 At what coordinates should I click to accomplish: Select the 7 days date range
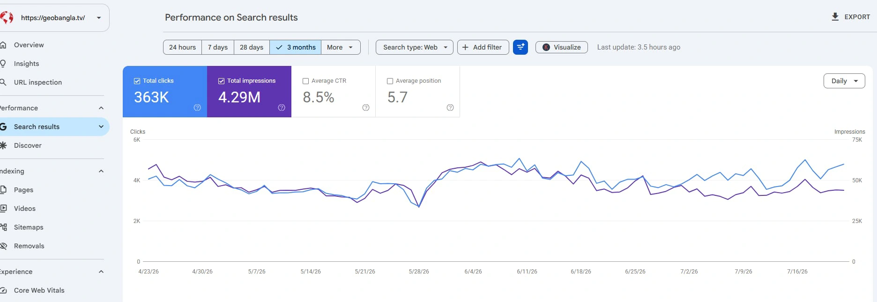(x=218, y=47)
